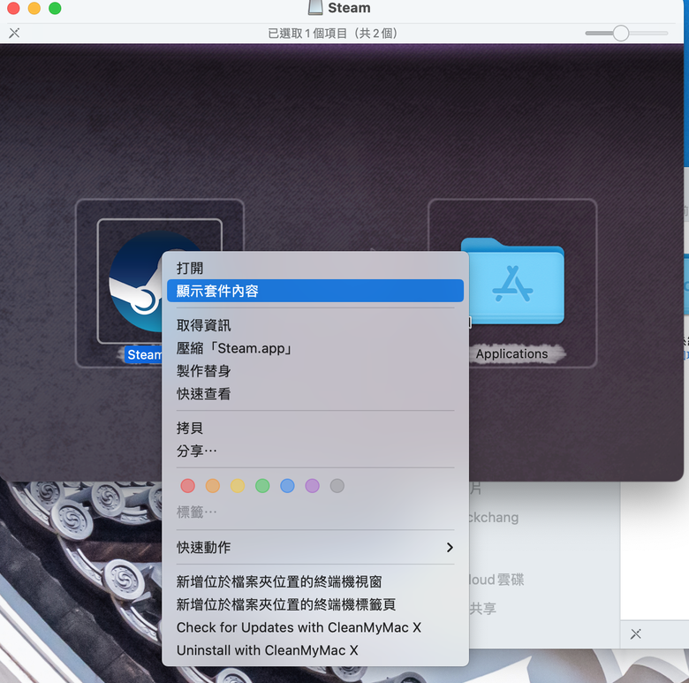Viewport: 689px width, 683px height.
Task: Click kchang item in background Finder sidebar
Action: 494,517
